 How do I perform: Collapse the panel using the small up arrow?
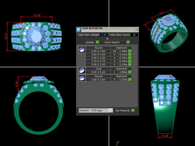point(107,39)
